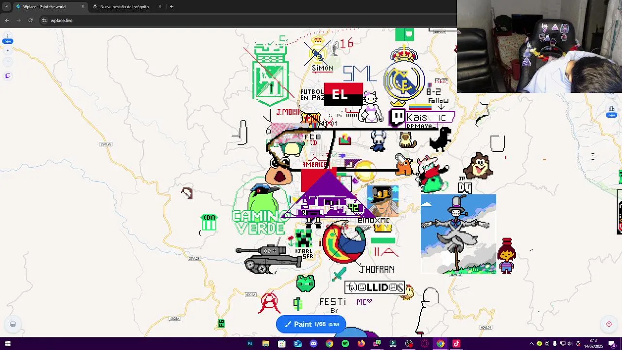This screenshot has width=622, height=350.
Task: Switch to Nueva pestaña de Incógnito tab
Action: tap(124, 7)
